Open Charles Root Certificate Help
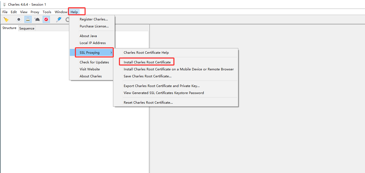 pyautogui.click(x=176, y=53)
